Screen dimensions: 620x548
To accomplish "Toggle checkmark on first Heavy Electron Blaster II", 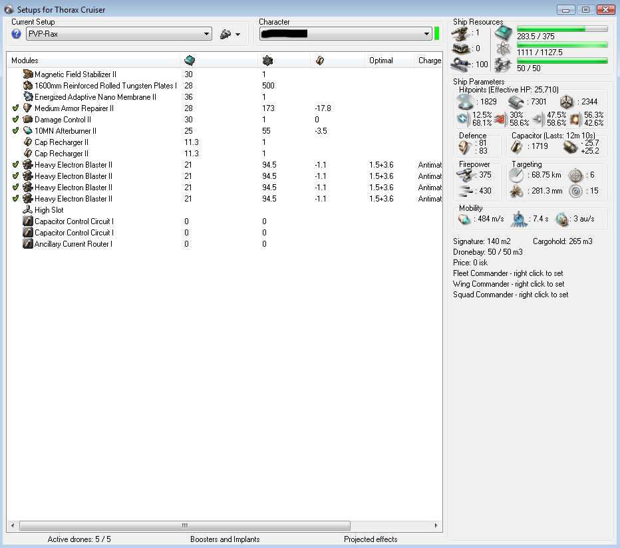I will 15,165.
